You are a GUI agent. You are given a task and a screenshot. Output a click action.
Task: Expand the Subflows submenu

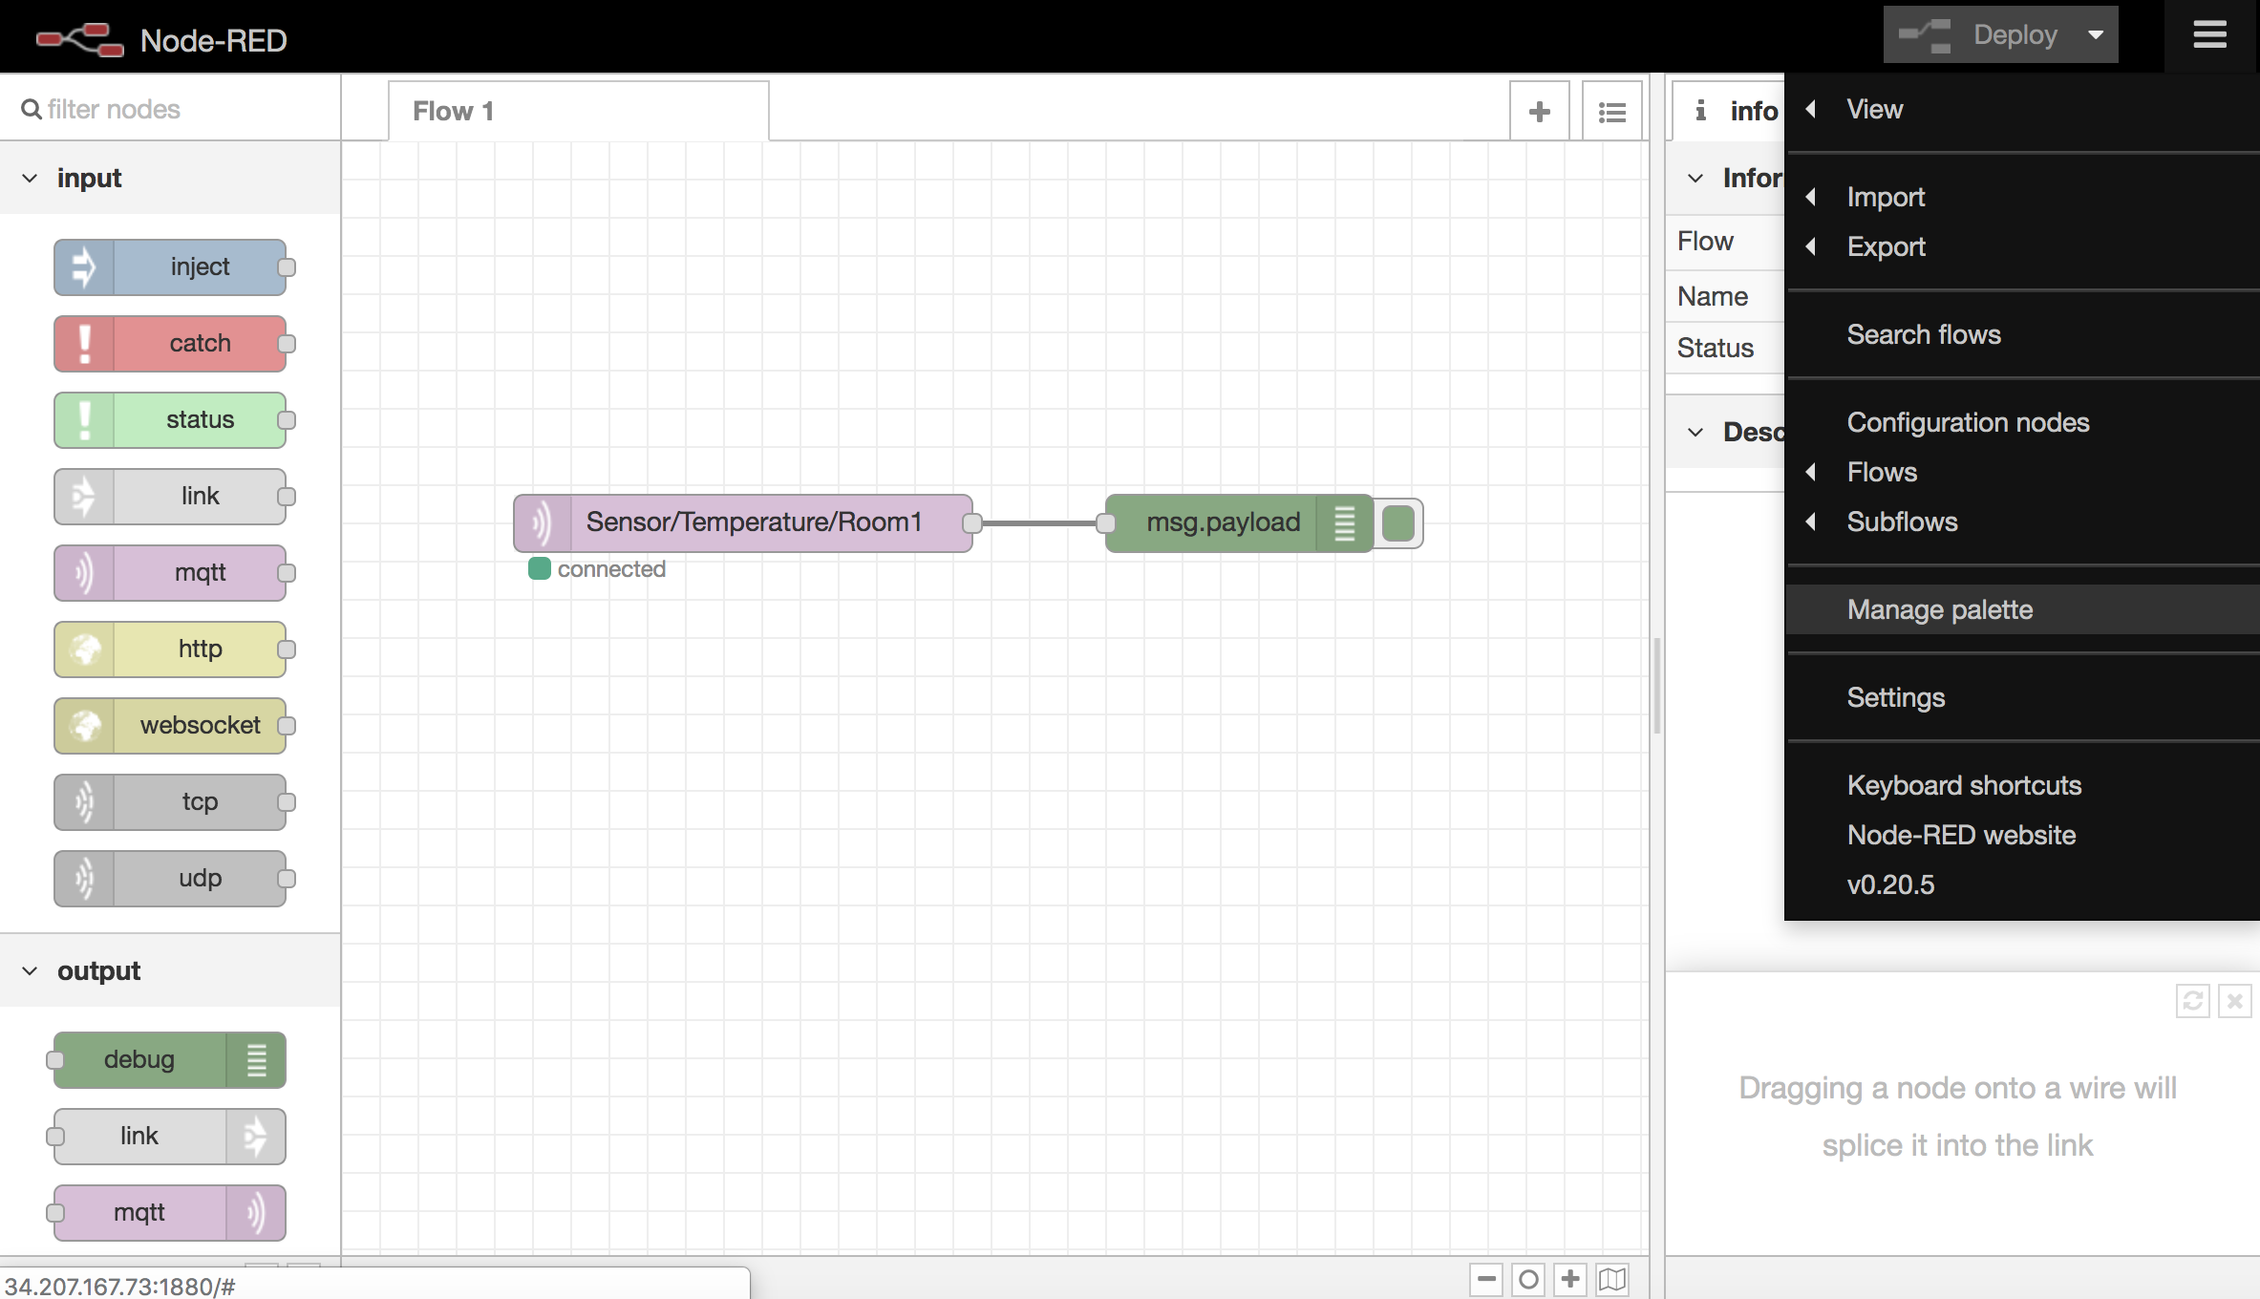[x=2022, y=522]
